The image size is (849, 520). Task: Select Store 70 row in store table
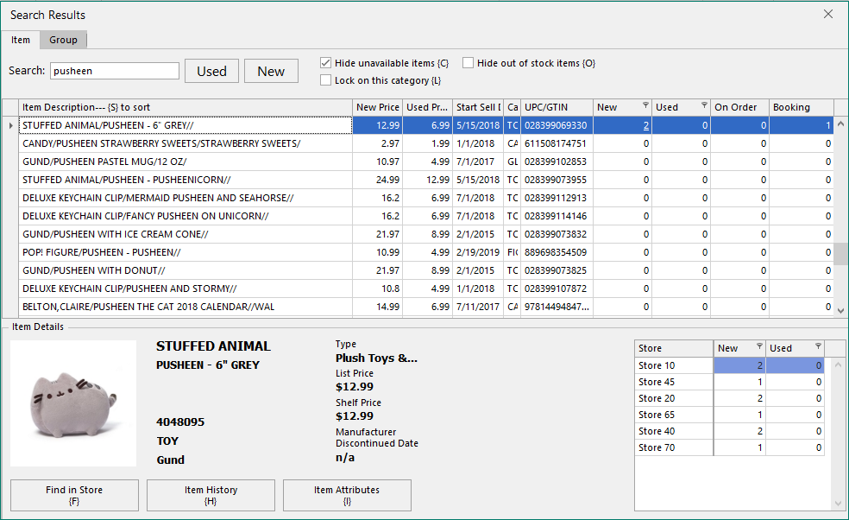(729, 447)
